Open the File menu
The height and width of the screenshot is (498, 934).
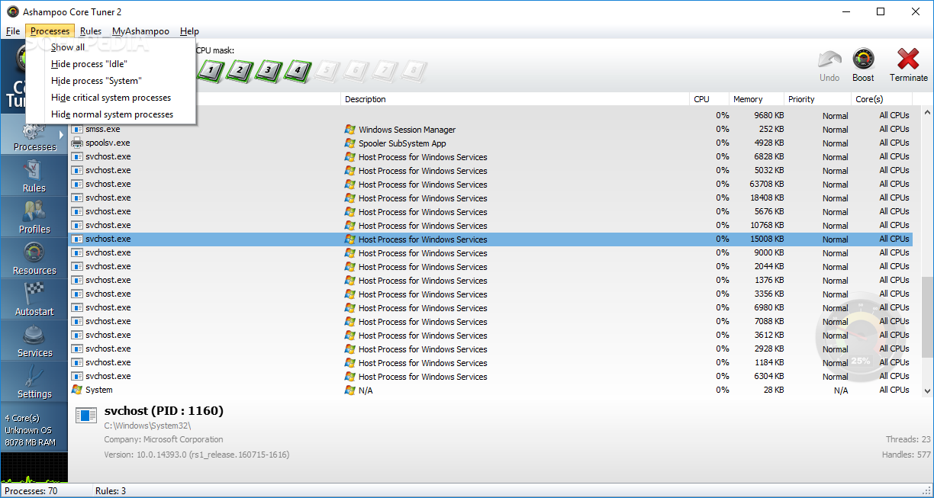coord(13,31)
